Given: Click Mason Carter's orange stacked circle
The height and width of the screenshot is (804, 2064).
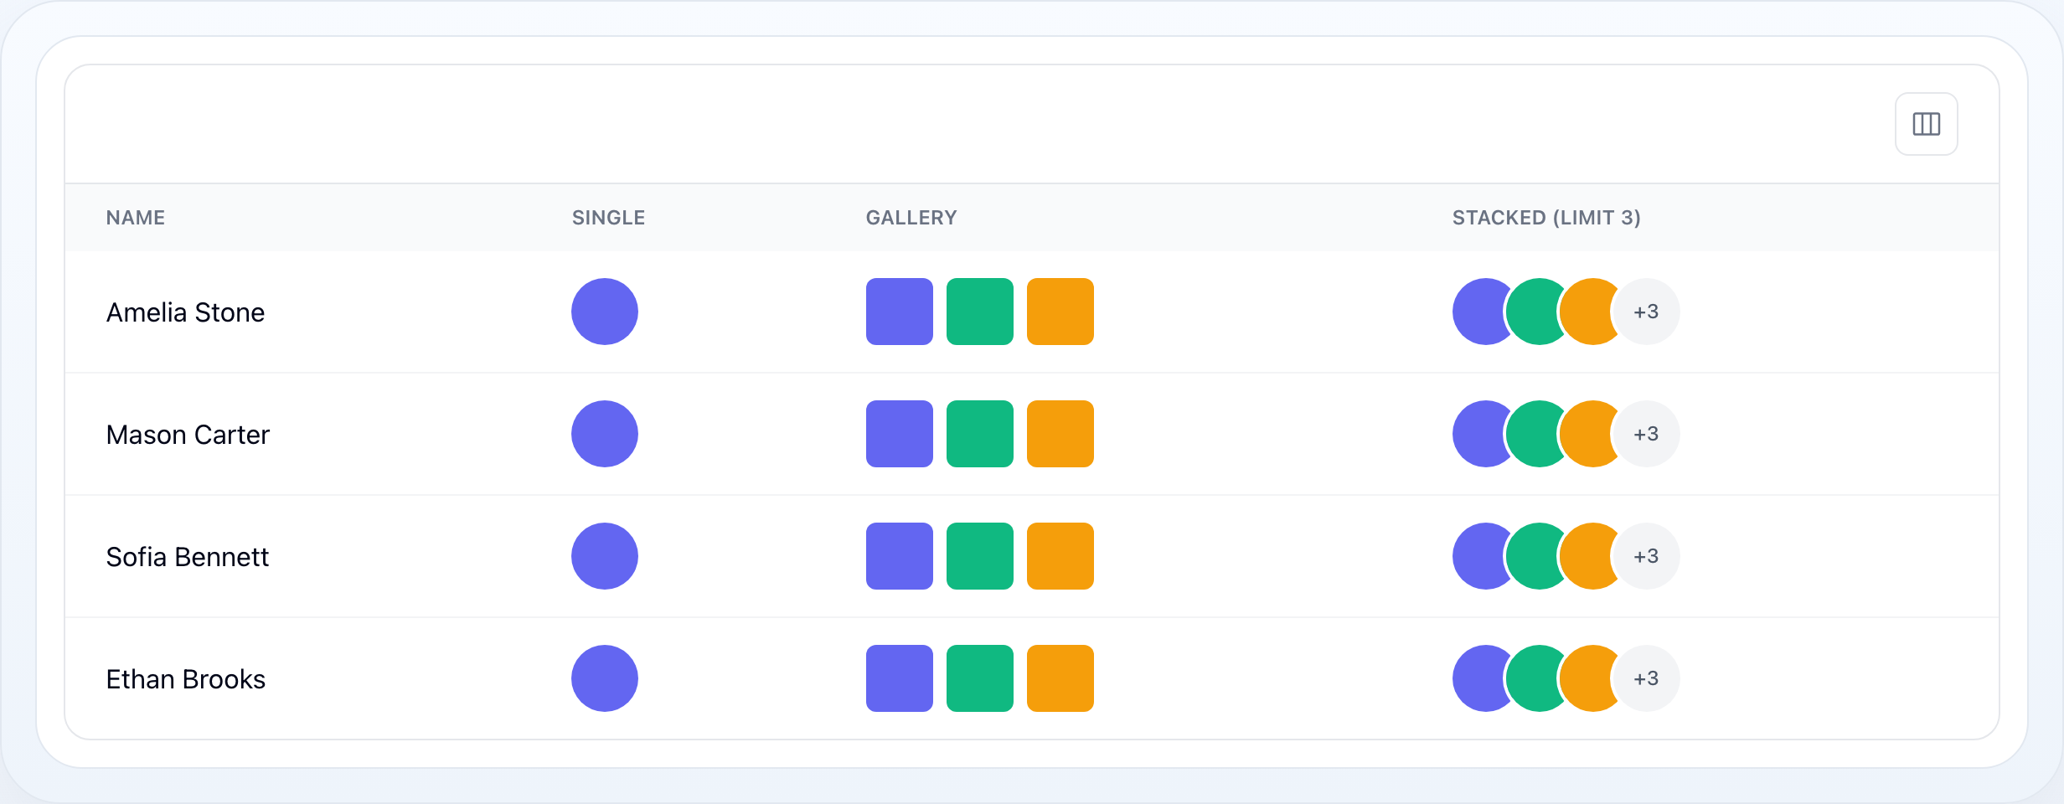Looking at the screenshot, I should 1588,434.
